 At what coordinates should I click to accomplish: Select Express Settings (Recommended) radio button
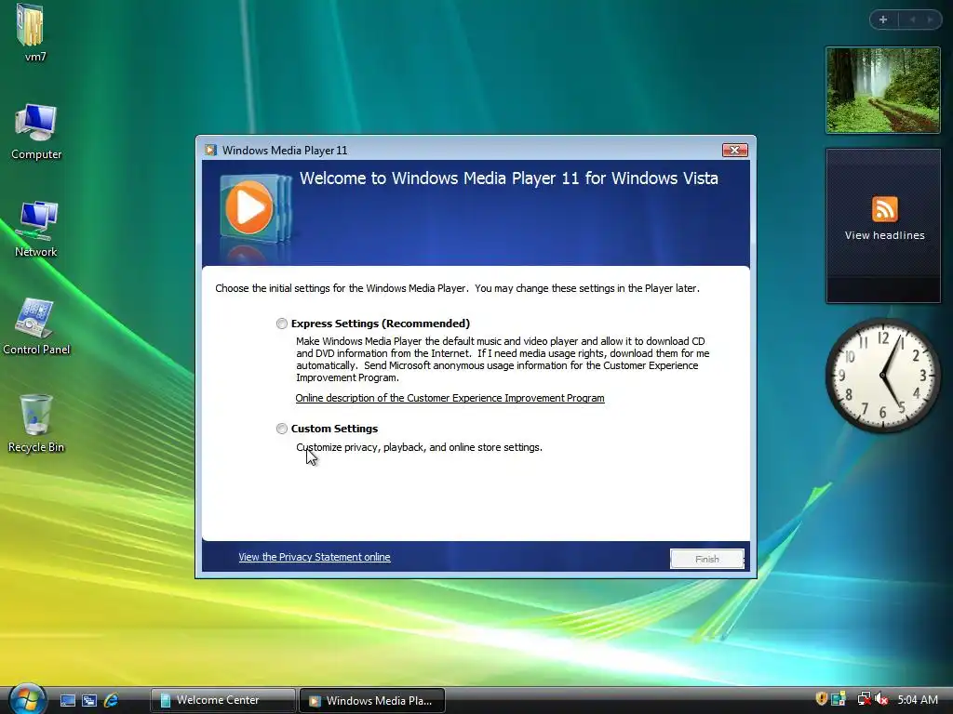(x=281, y=324)
